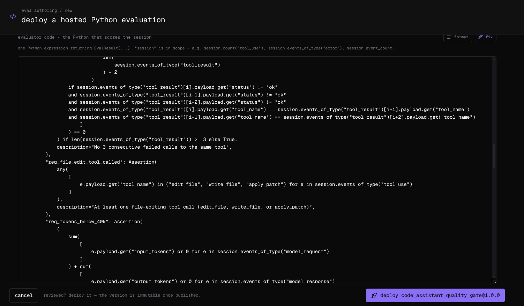
Task: Click the magic wand icon on fix
Action: coord(481,37)
